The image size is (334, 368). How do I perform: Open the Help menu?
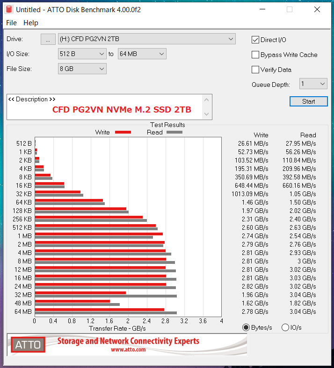pyautogui.click(x=31, y=23)
